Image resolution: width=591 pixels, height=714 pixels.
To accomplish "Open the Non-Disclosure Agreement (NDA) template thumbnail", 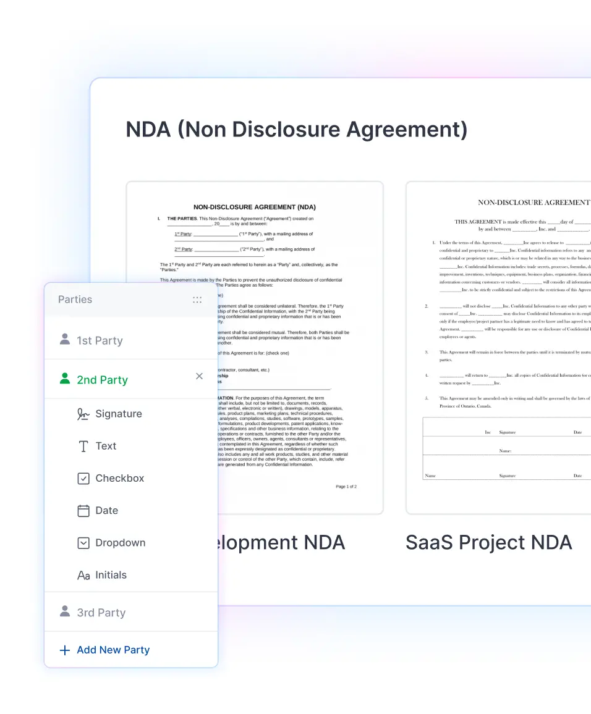I will pos(255,348).
